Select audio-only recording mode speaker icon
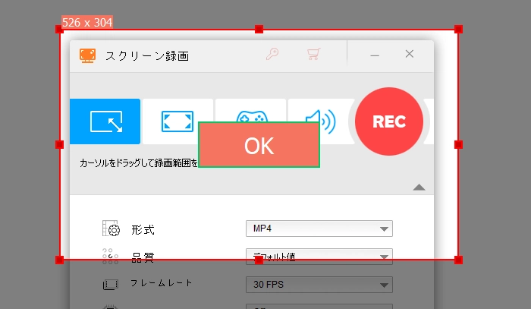The image size is (531, 309). (319, 120)
